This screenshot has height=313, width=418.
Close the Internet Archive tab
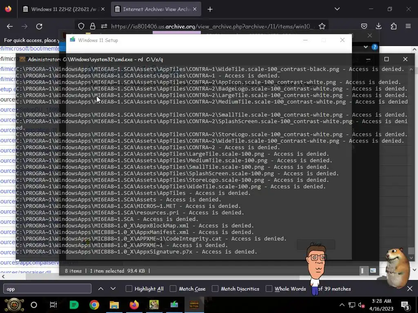coord(195,9)
